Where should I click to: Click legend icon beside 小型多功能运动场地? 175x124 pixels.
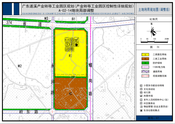tap(141, 86)
